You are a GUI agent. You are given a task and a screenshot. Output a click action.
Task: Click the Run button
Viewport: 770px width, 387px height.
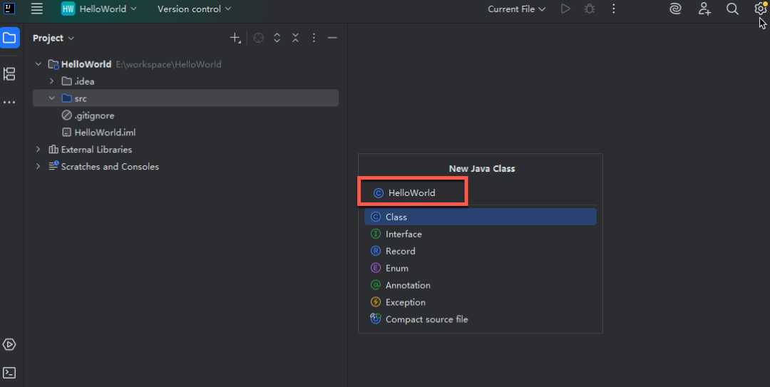[x=565, y=9]
